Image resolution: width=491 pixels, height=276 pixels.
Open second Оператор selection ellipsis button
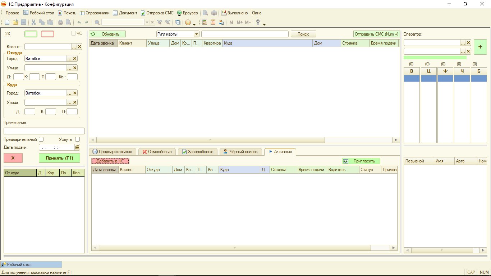pos(463,51)
